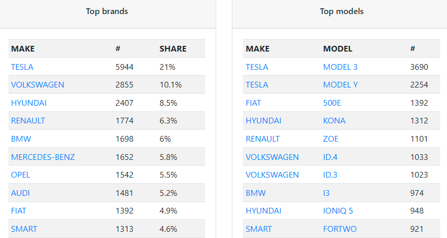This screenshot has height=238, width=447.
Task: Click the SHARE column header
Action: pyautogui.click(x=173, y=49)
